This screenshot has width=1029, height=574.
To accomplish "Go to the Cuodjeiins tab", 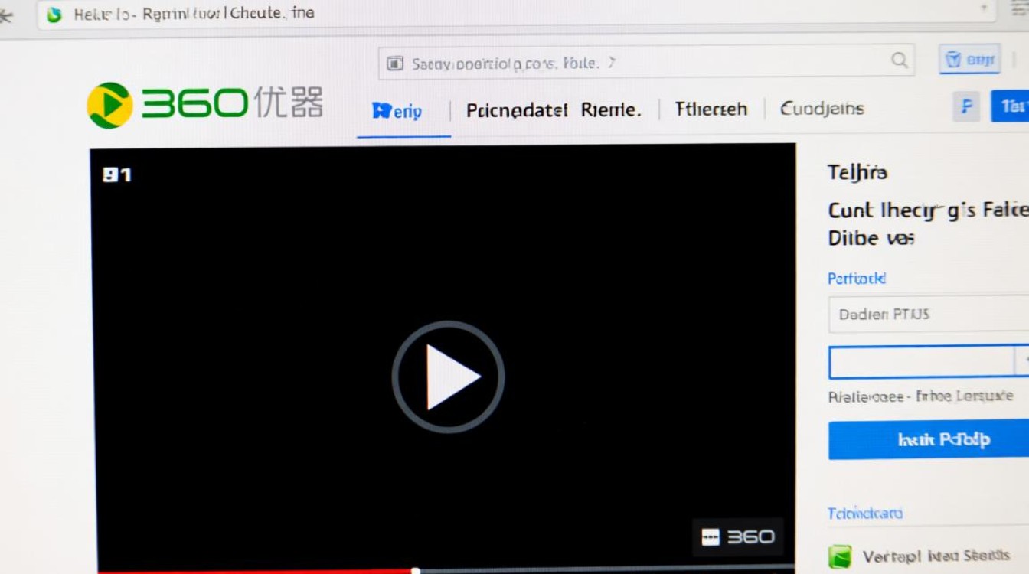I will (x=822, y=109).
